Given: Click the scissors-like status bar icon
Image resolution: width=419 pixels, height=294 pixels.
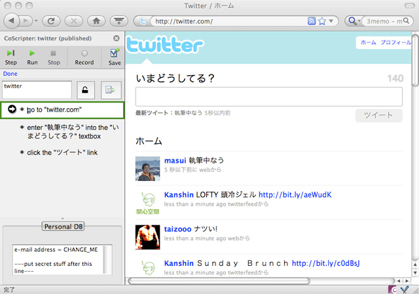Looking at the screenshot, I should point(405,289).
